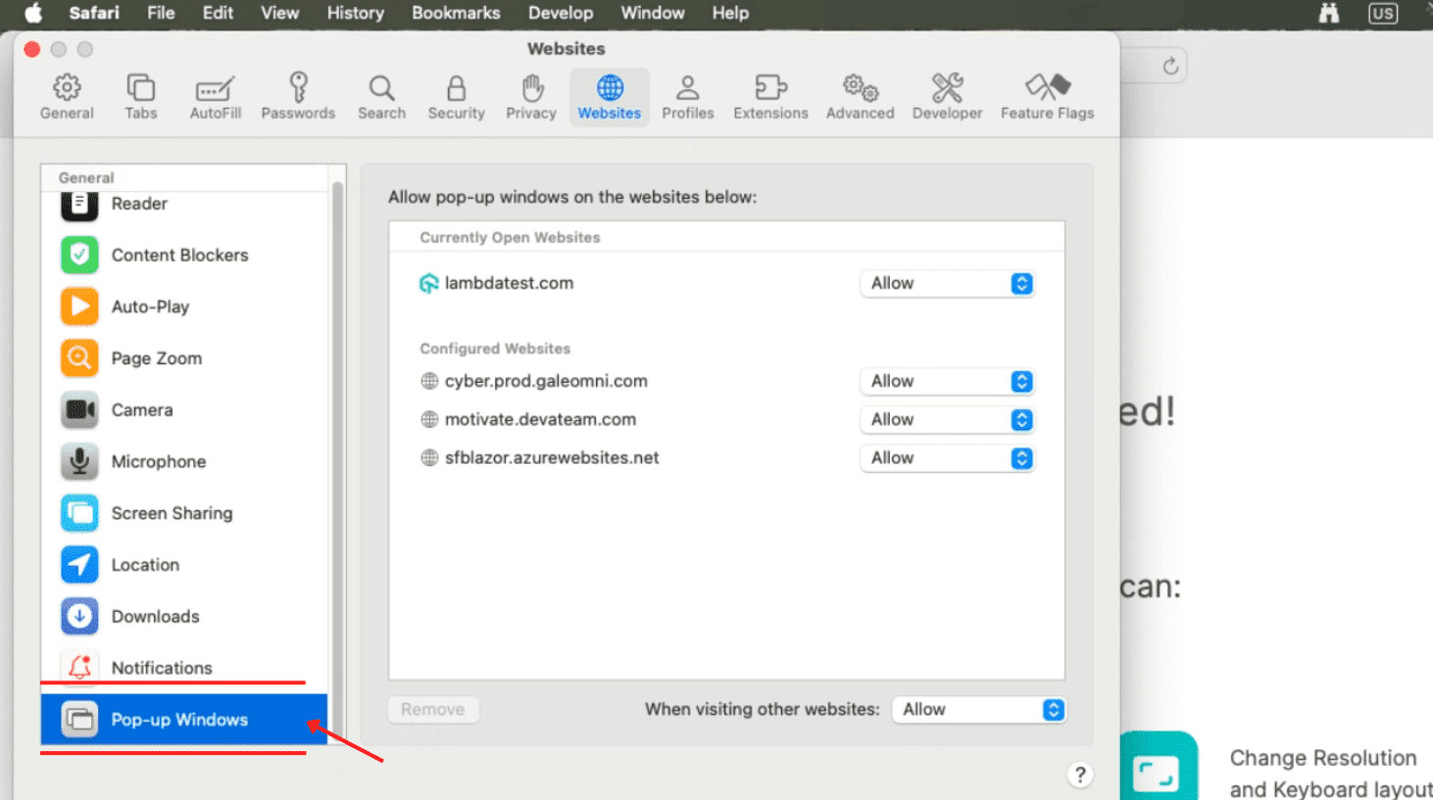This screenshot has width=1433, height=800.
Task: Select the cyber.prod.galeomni.com website row
Action: [726, 381]
